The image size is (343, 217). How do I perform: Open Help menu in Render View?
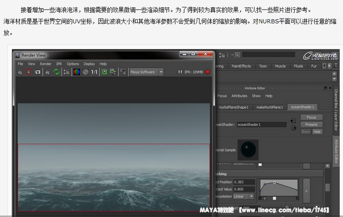(103, 64)
